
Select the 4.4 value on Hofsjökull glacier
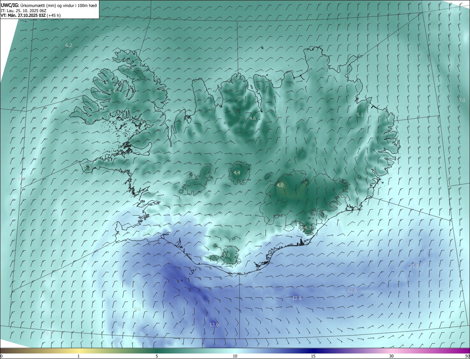point(237,173)
